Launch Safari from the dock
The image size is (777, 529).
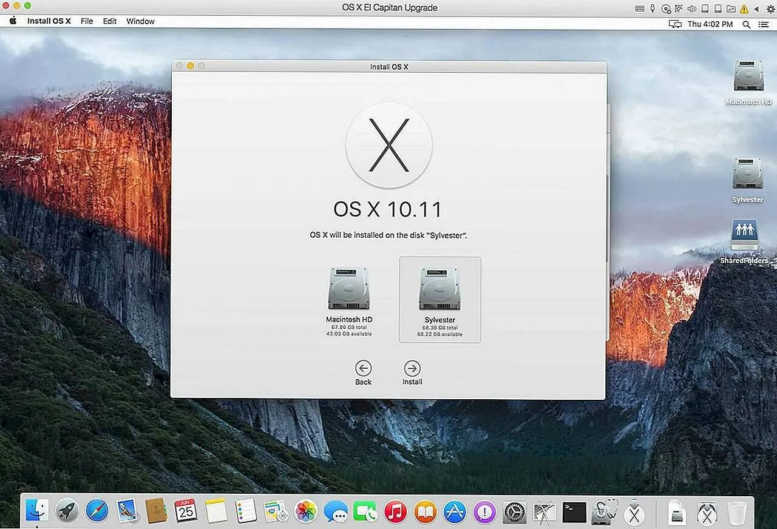pos(97,511)
